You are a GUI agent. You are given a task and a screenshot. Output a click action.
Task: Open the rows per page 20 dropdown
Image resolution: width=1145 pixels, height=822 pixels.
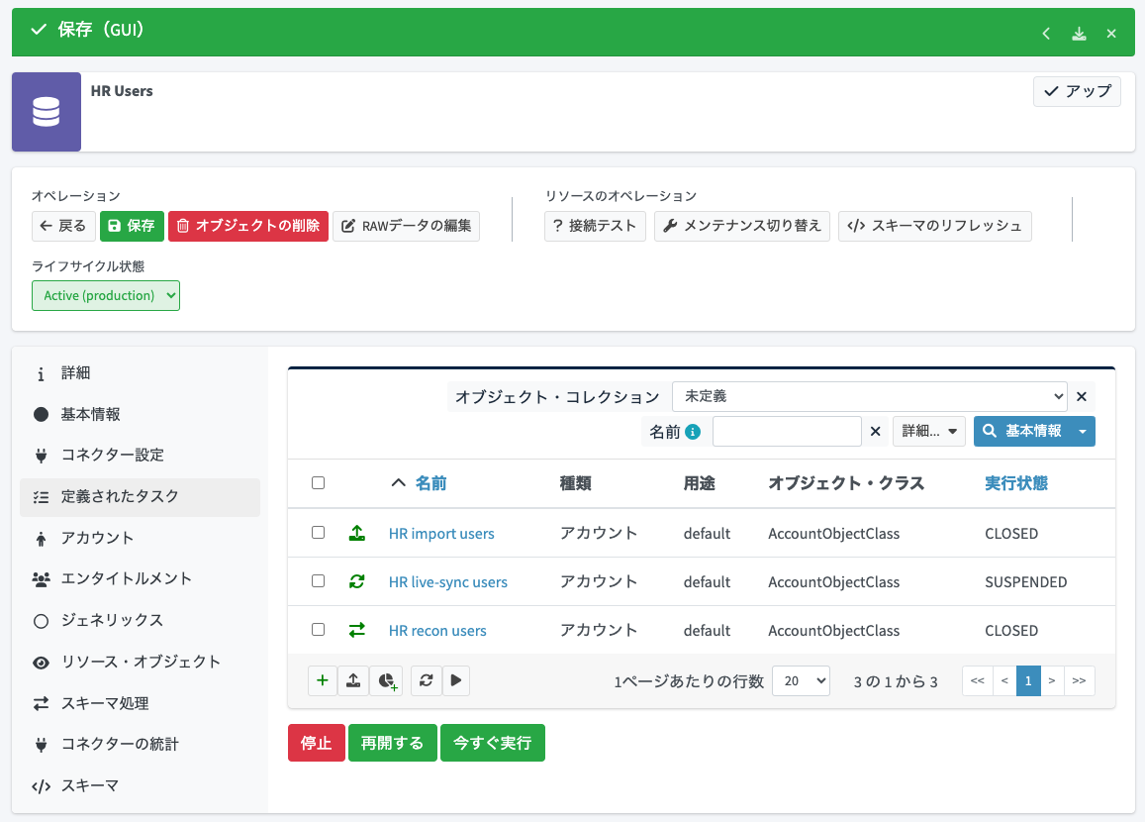(x=801, y=681)
